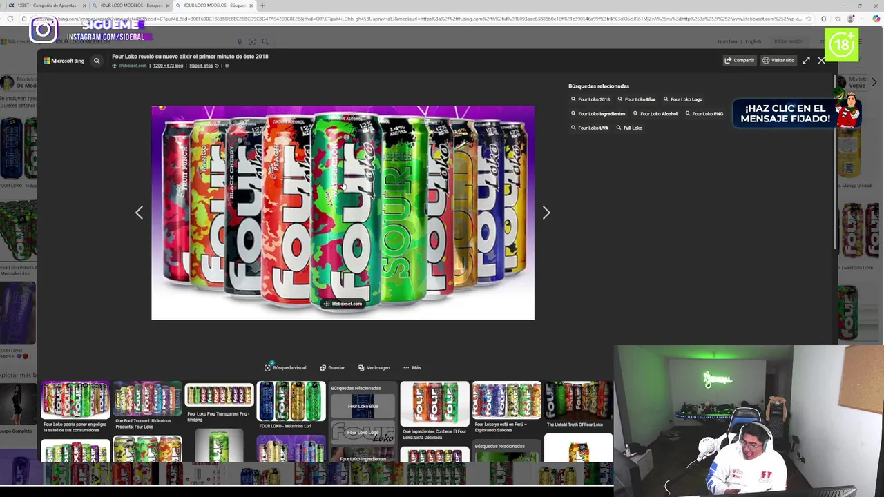This screenshot has width=884, height=497.
Task: Advance the filter carousel with right chevron
Action: tap(874, 83)
